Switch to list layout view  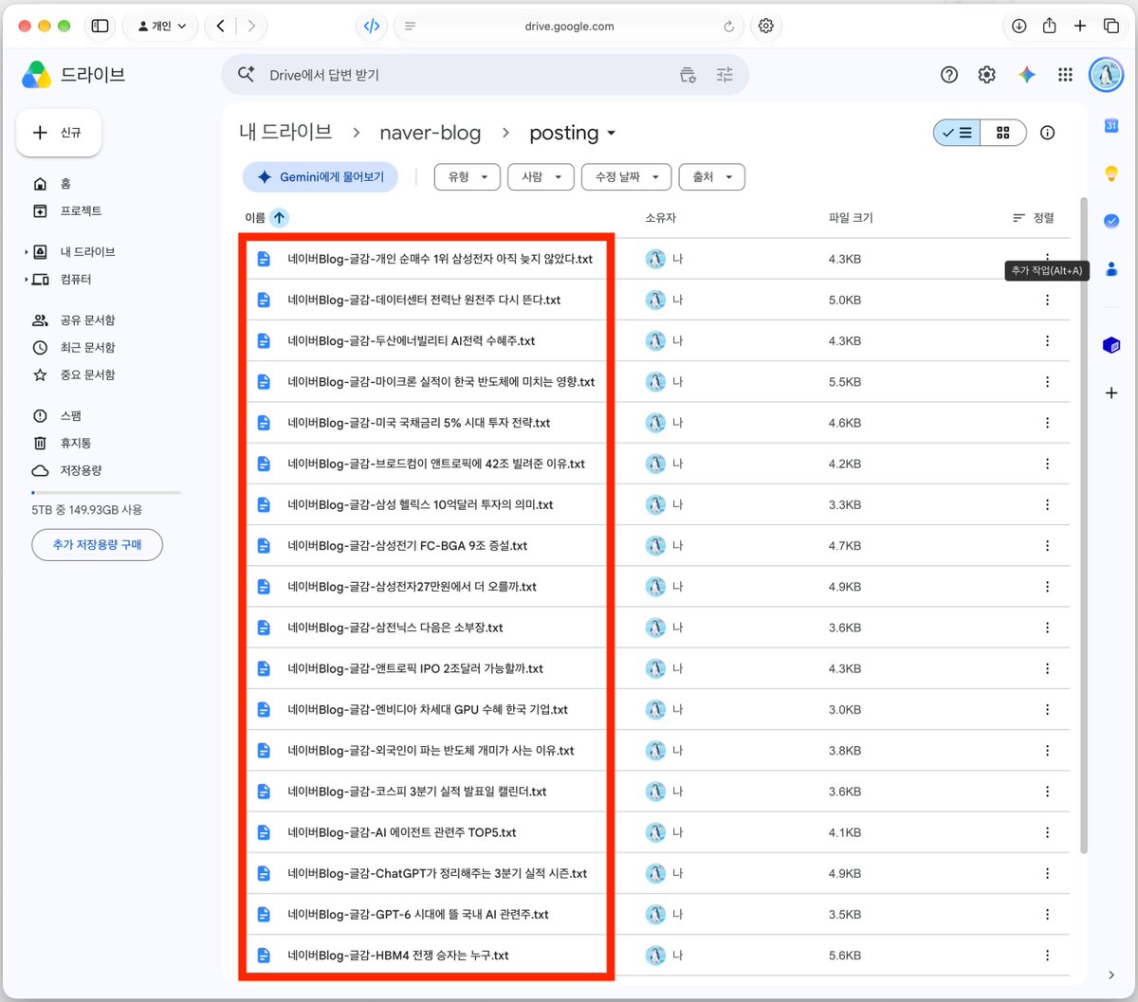(x=957, y=133)
